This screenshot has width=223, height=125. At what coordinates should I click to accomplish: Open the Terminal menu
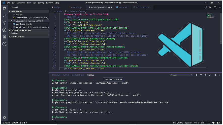click(x=50, y=3)
